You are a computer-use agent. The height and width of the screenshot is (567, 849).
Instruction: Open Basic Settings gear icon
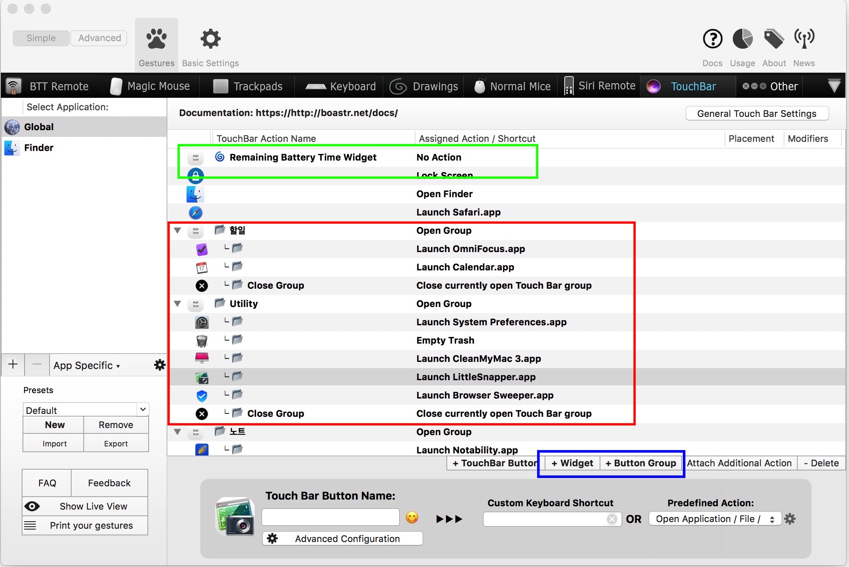click(x=210, y=39)
